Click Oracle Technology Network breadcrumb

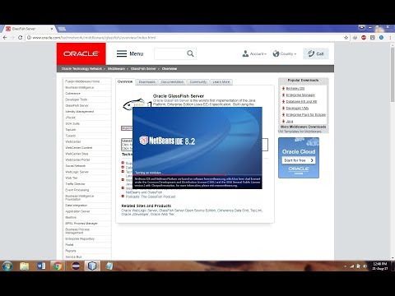coord(81,69)
